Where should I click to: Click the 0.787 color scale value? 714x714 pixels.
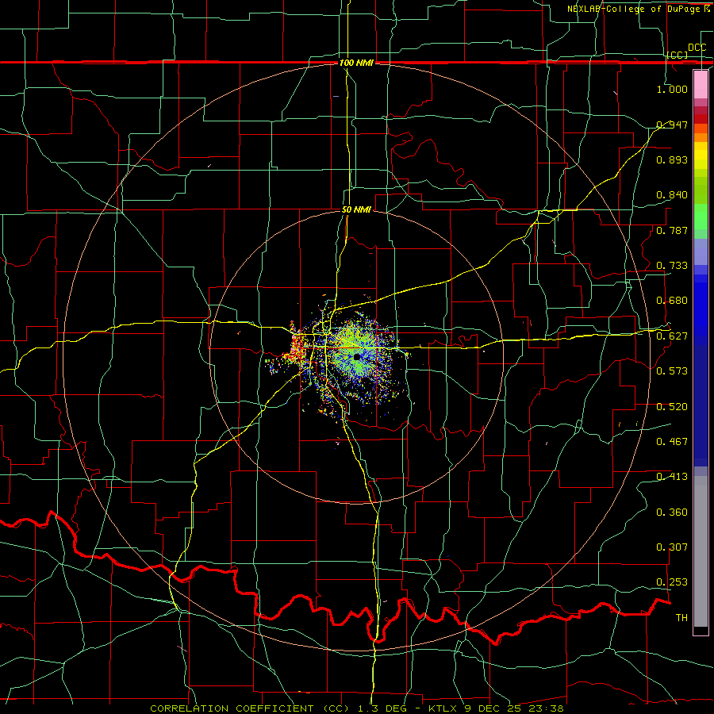point(672,230)
